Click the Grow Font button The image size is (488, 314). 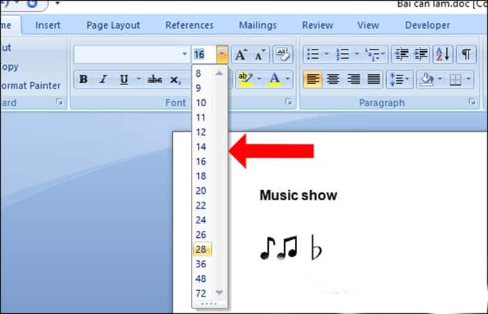tap(241, 54)
